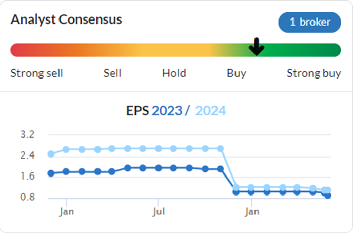Select the Strong sell label

pyautogui.click(x=36, y=73)
